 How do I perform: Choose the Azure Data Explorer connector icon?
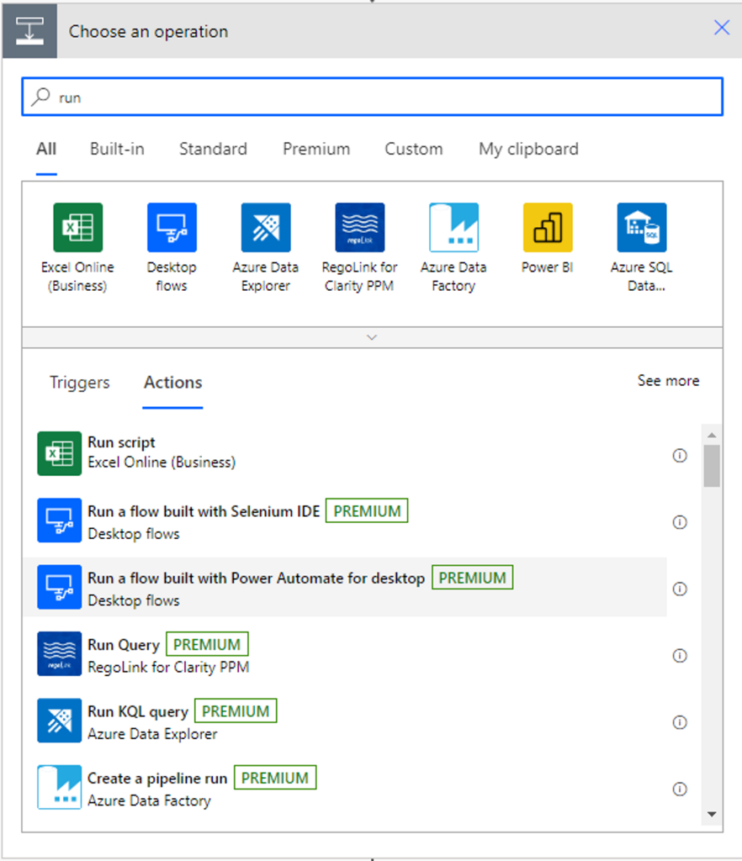(266, 227)
